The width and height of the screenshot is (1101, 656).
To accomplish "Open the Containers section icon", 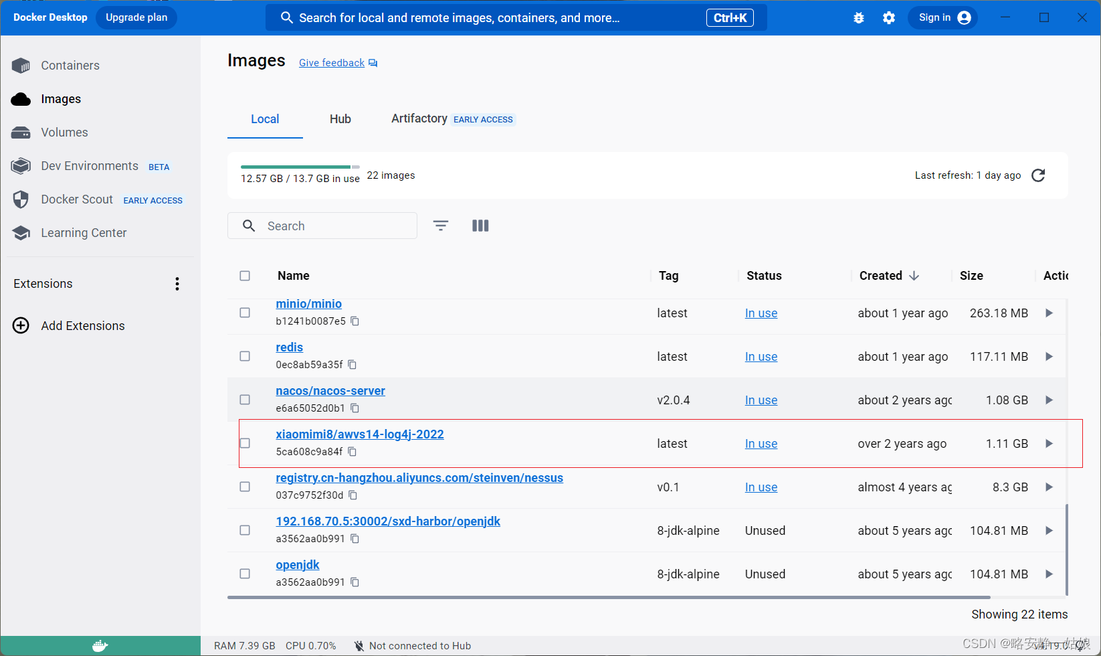I will [x=21, y=66].
